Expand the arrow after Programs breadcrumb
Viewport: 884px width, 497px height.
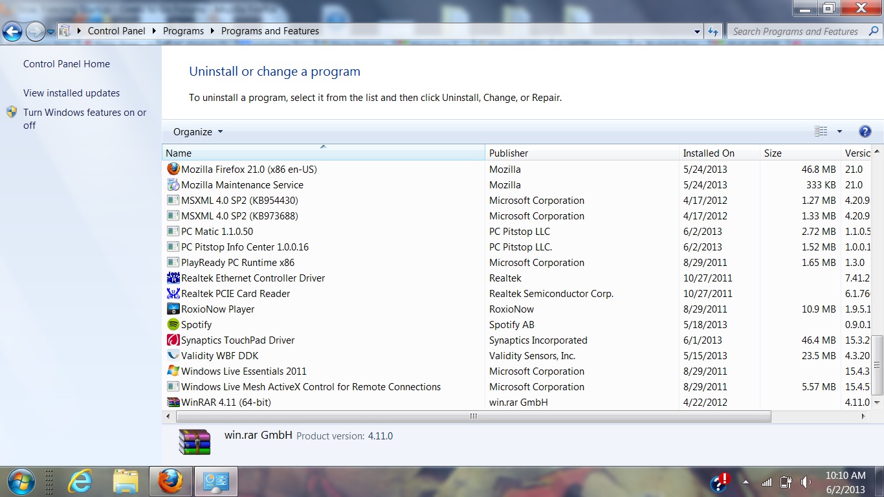click(x=213, y=30)
